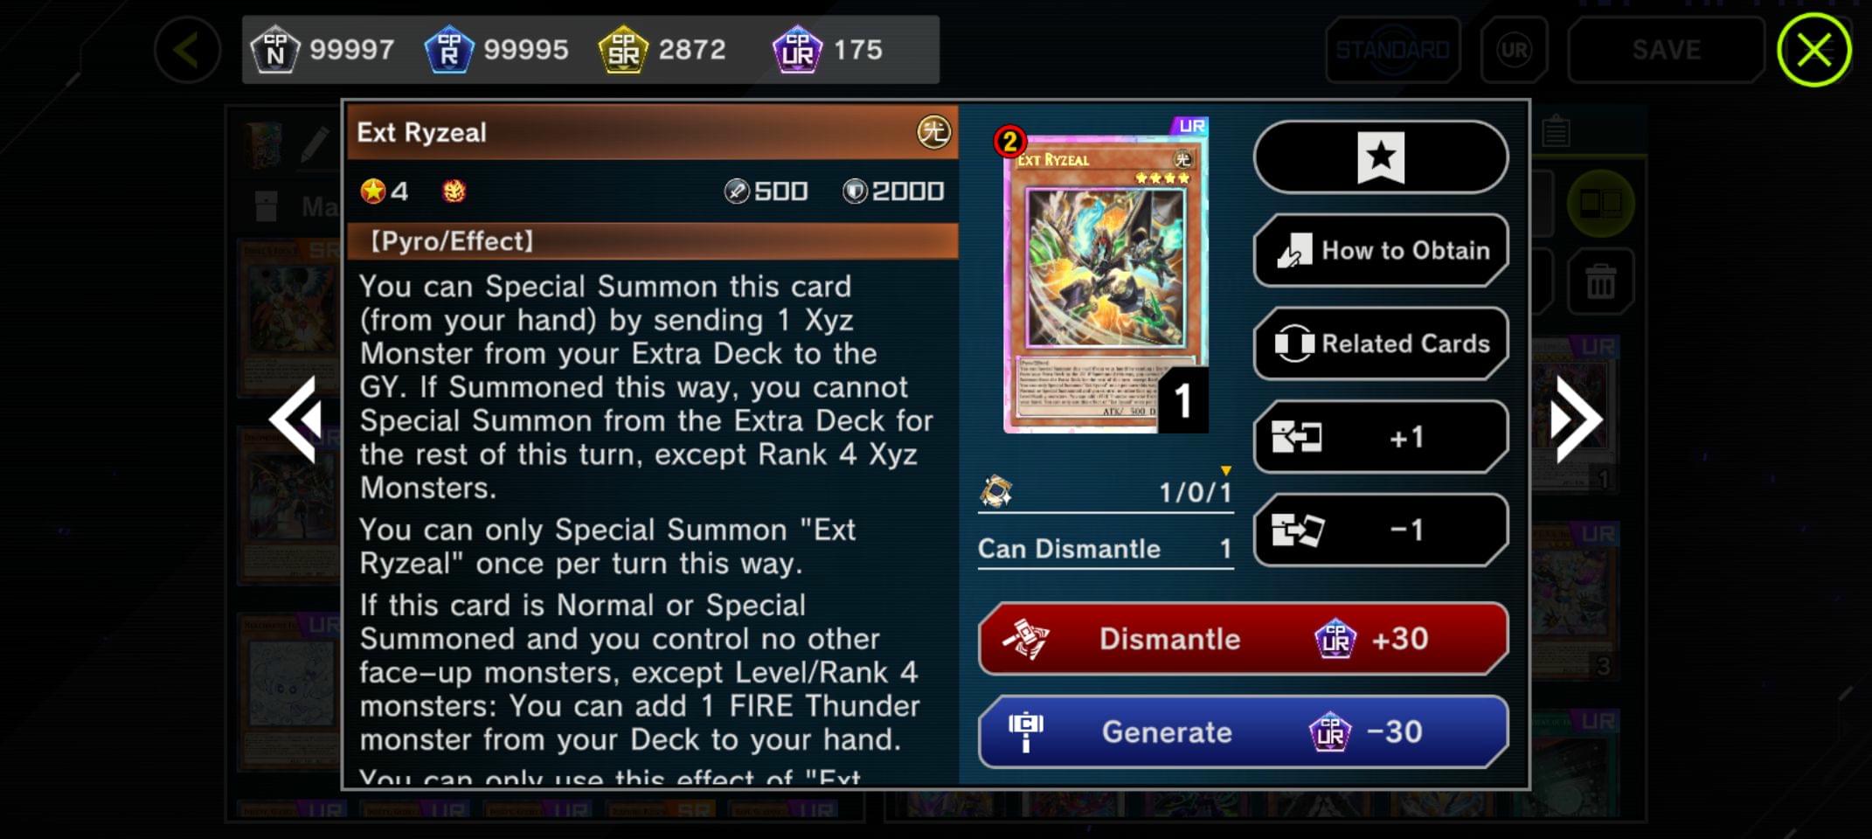Dismantle the card for +30 UR points
Screen dimensions: 1872x839
pyautogui.click(x=1243, y=639)
